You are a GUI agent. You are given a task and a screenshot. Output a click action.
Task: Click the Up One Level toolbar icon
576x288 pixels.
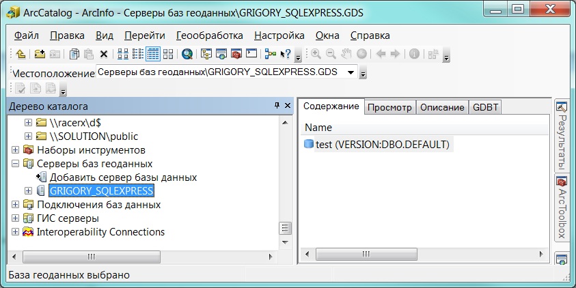[21, 55]
